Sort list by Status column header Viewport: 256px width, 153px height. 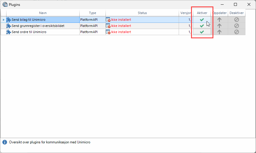(142, 13)
